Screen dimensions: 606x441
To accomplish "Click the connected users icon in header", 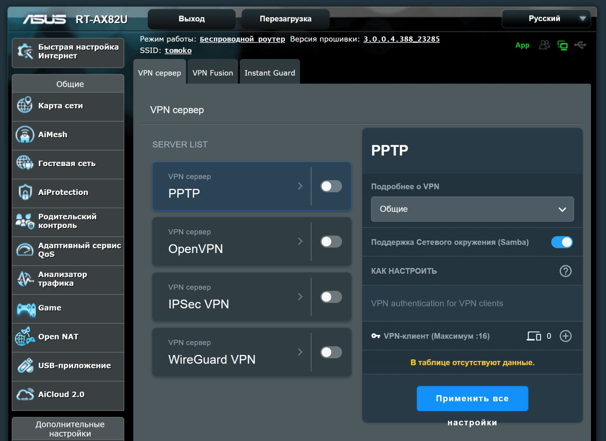I will click(544, 45).
